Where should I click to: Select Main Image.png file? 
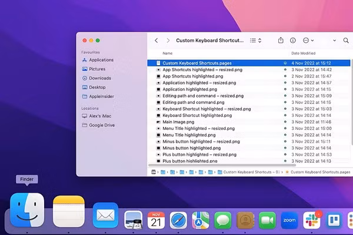coord(249,122)
